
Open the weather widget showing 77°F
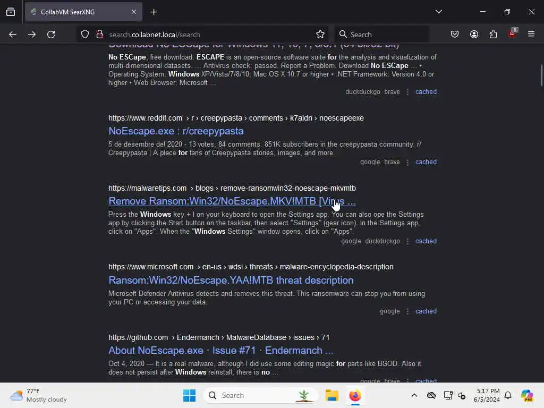click(39, 395)
